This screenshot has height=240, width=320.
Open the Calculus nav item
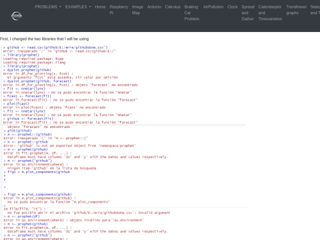pyautogui.click(x=172, y=7)
